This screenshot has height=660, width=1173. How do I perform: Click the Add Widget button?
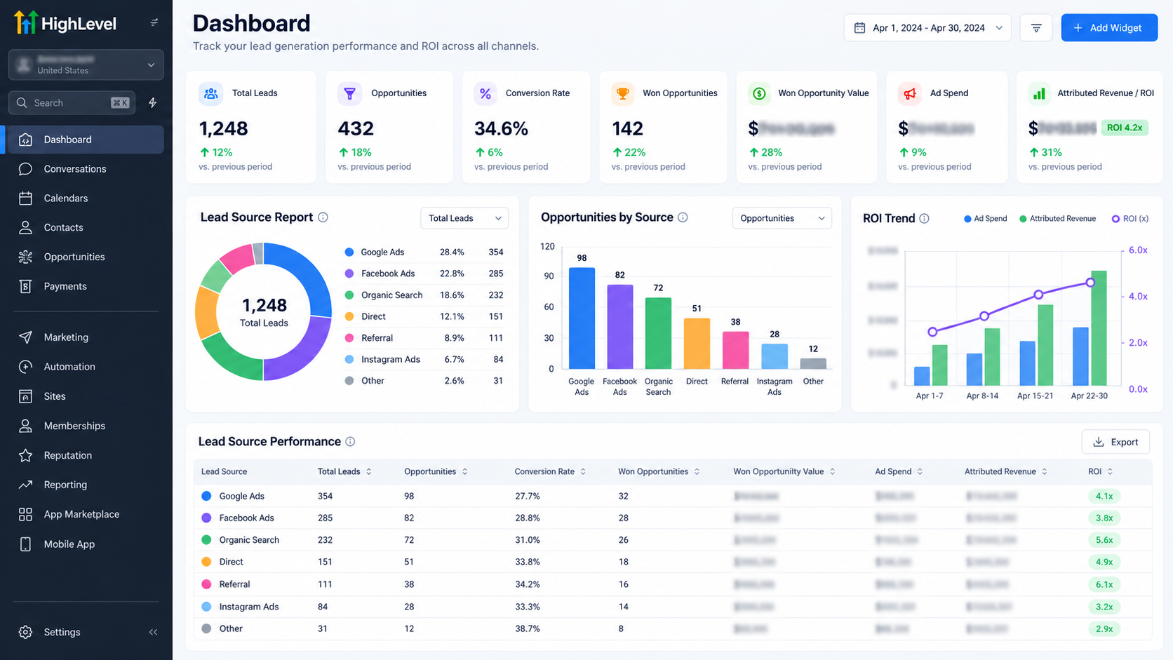tap(1108, 28)
